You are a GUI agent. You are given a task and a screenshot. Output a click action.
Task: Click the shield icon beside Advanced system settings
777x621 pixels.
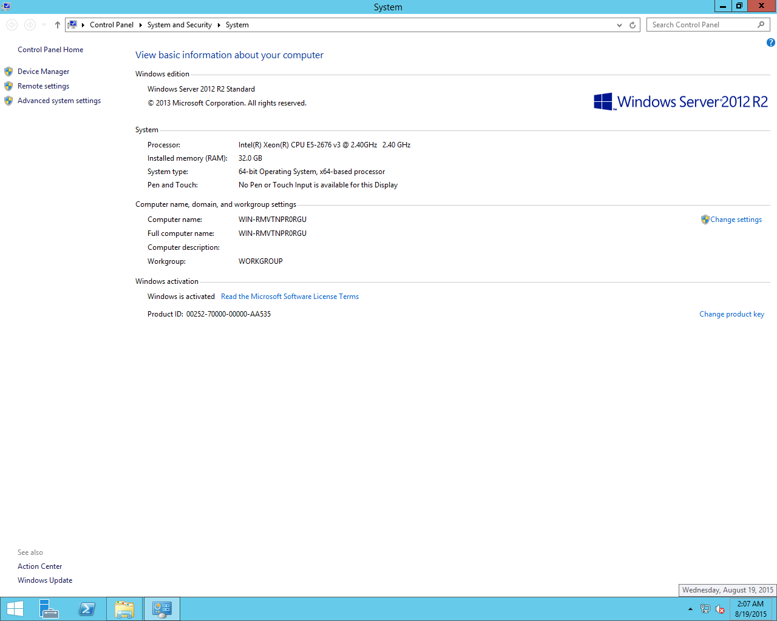pyautogui.click(x=8, y=101)
